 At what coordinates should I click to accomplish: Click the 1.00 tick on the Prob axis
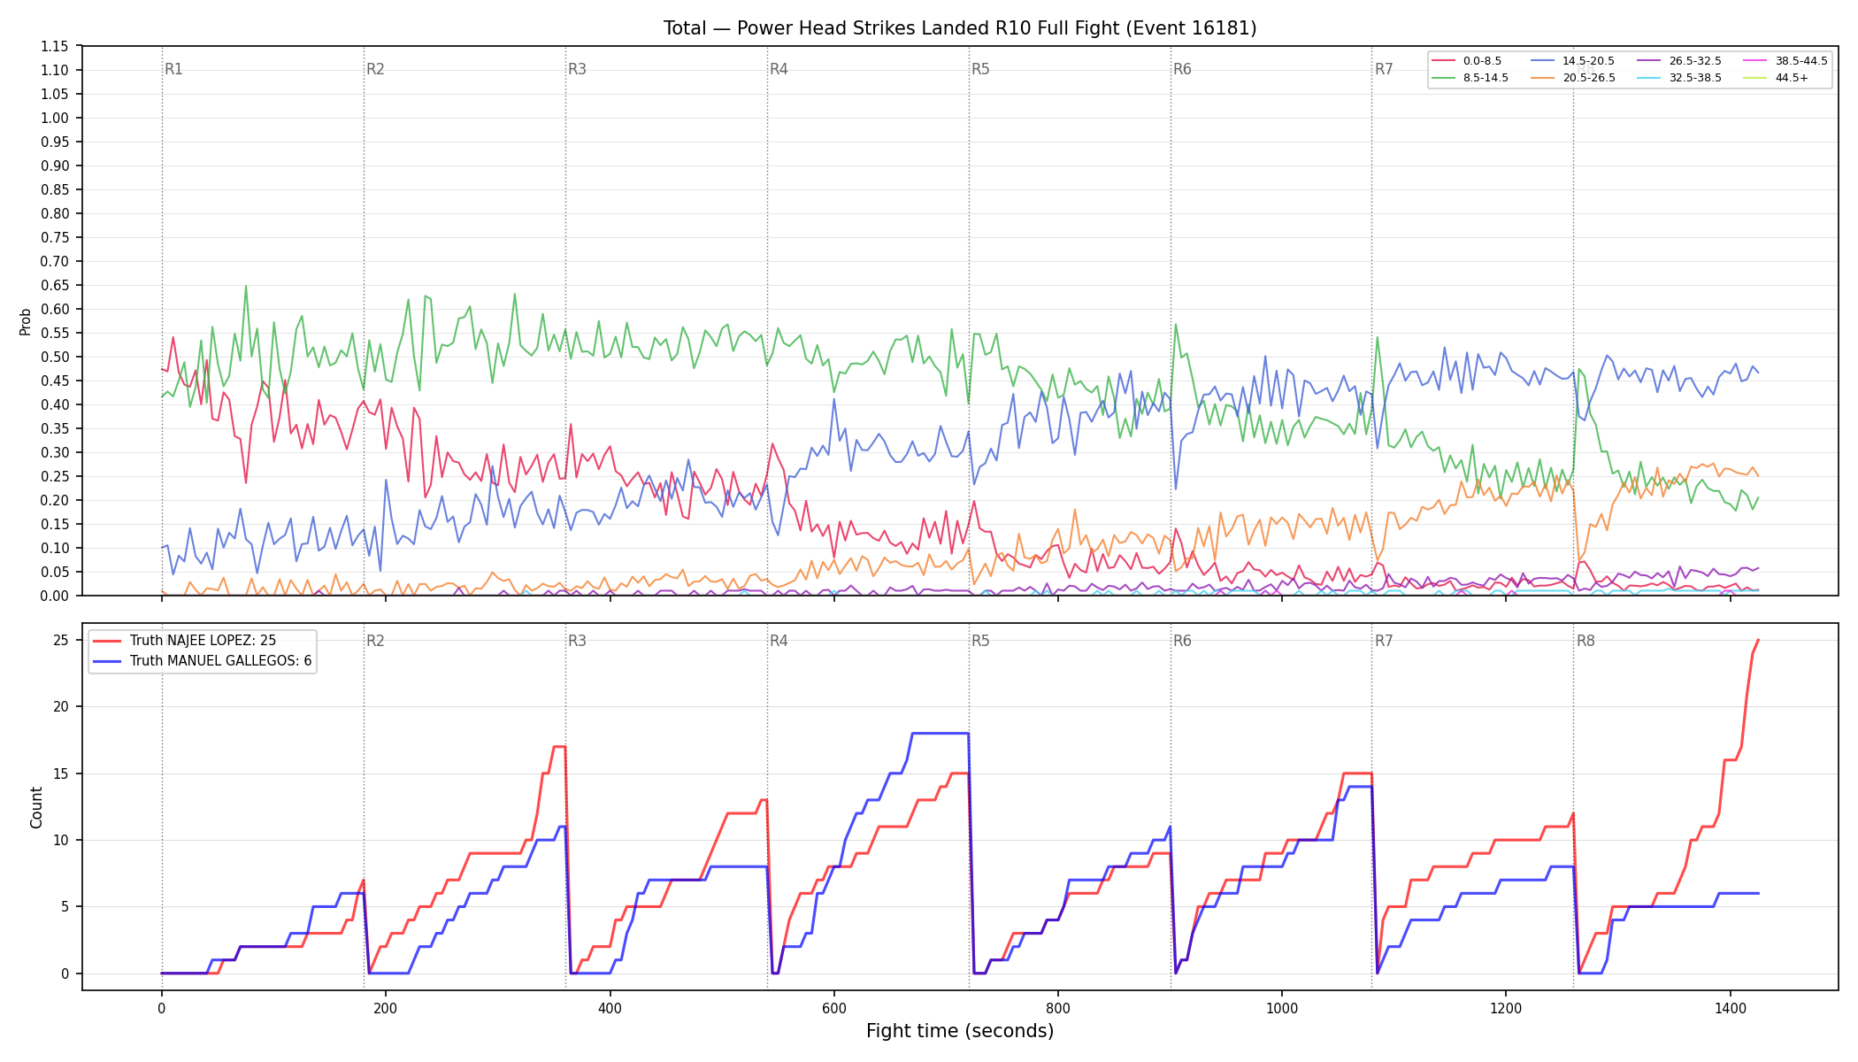tap(55, 118)
